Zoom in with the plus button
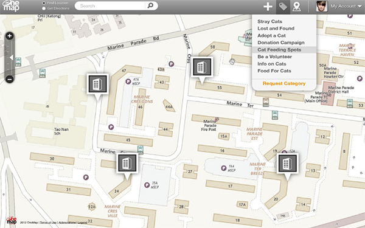The image size is (365, 228). pyautogui.click(x=10, y=36)
